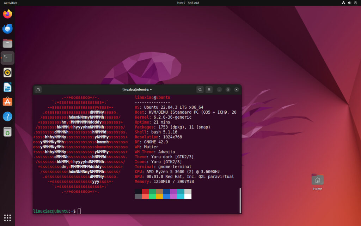This screenshot has height=226, width=361.
Task: Click the "Yaru-dark [GTK2/3]" theme text
Action: [172, 157]
